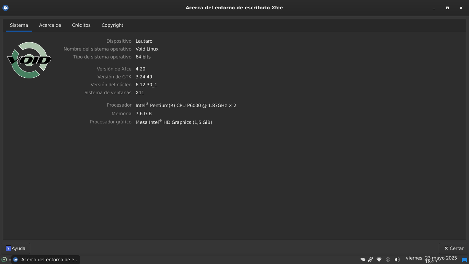Maximize the window using title bar button
Screen dimensions: 469x264
pos(447,8)
